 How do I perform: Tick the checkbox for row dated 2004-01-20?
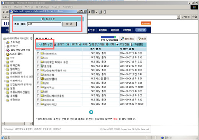[x=38, y=87]
